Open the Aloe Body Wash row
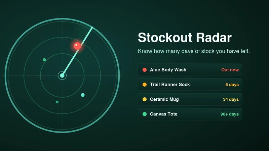This screenshot has width=269, height=151. [x=190, y=70]
